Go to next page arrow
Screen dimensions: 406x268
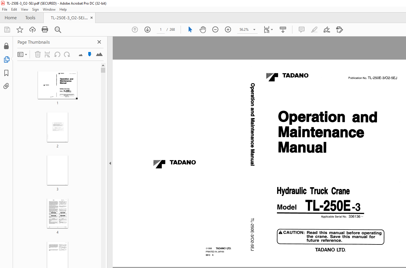[148, 30]
